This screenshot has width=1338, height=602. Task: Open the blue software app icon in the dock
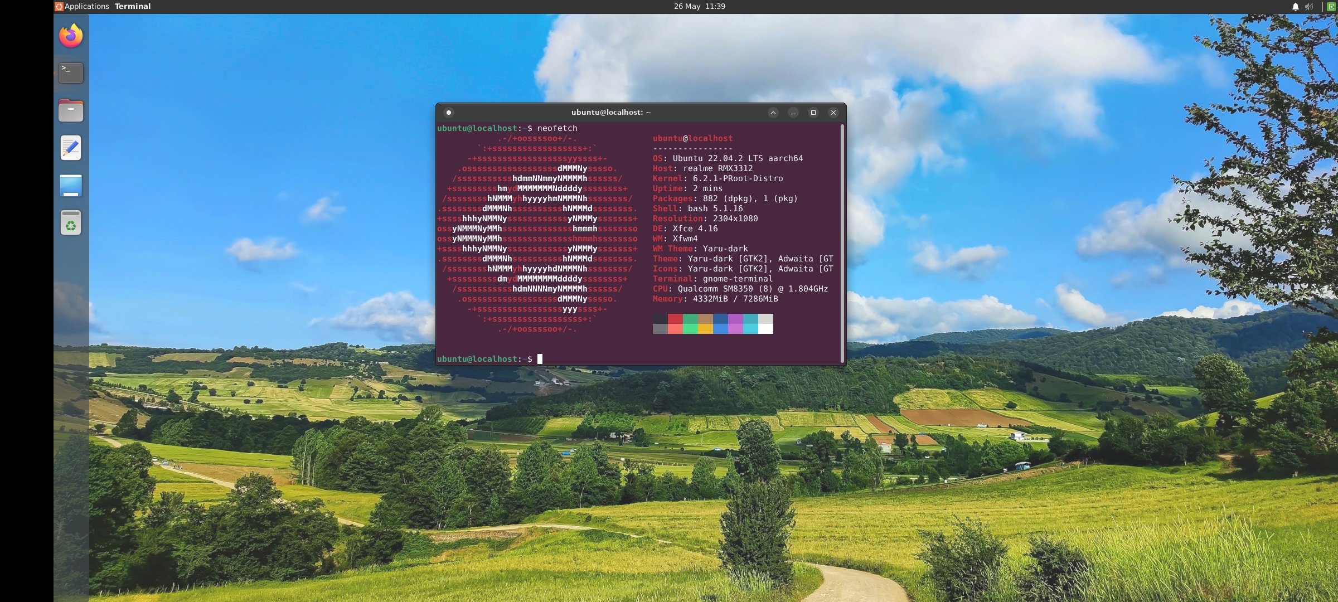(71, 186)
